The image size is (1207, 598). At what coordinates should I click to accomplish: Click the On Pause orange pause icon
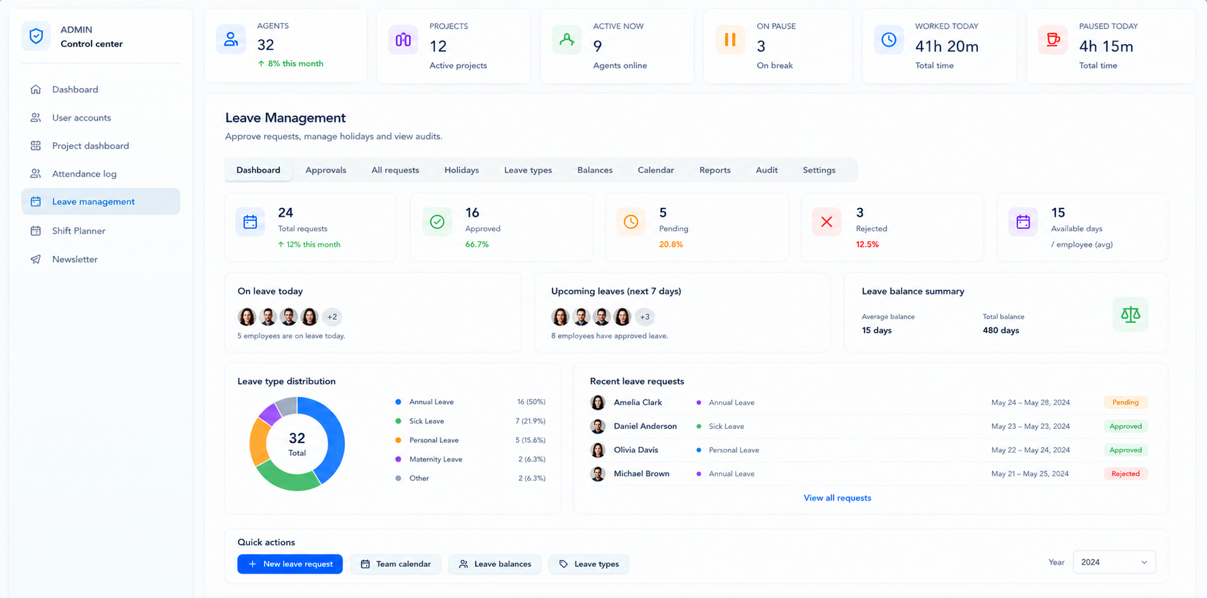click(x=730, y=39)
